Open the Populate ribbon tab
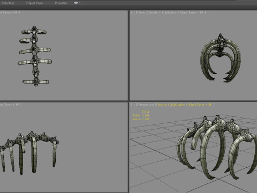This screenshot has width=257, height=193. click(x=61, y=3)
